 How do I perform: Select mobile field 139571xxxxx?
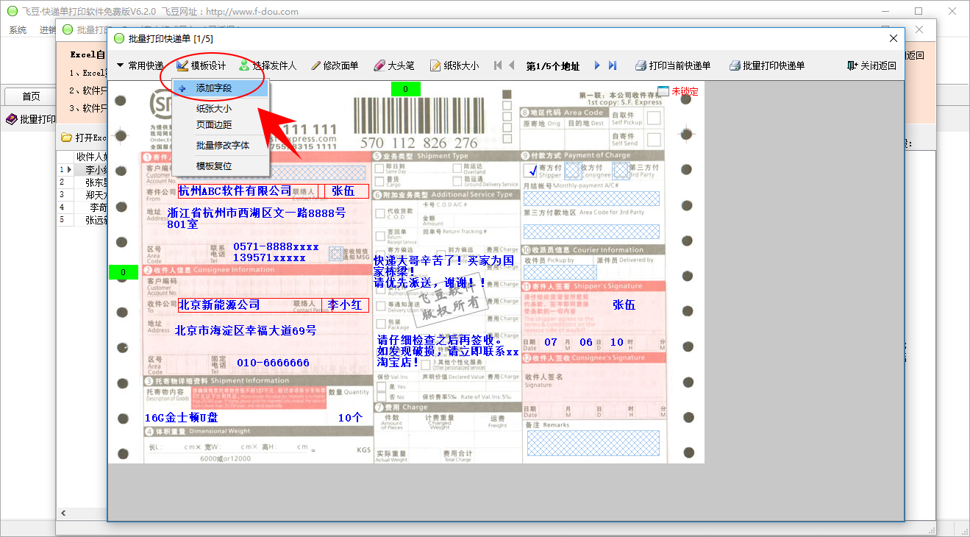point(270,258)
